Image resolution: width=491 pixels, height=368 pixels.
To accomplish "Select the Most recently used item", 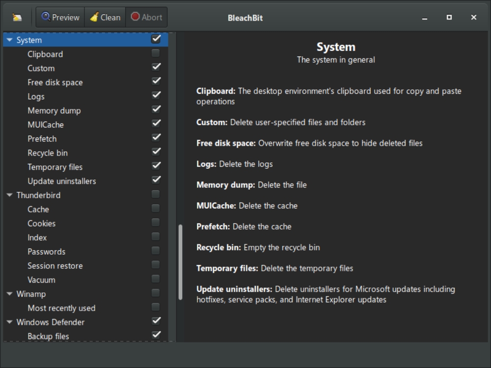I will (61, 308).
